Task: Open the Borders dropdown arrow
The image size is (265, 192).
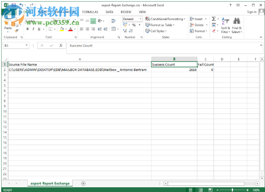Action: [55, 29]
